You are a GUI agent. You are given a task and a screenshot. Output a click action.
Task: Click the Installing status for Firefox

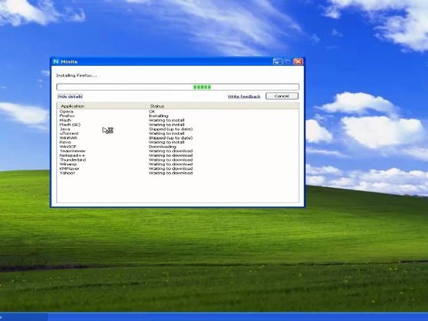point(158,116)
